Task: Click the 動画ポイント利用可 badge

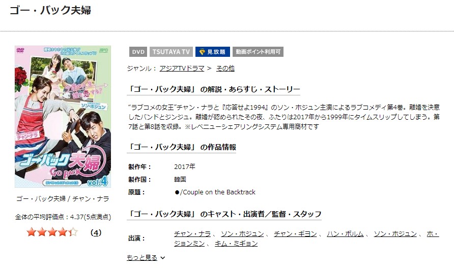Action: click(x=258, y=52)
